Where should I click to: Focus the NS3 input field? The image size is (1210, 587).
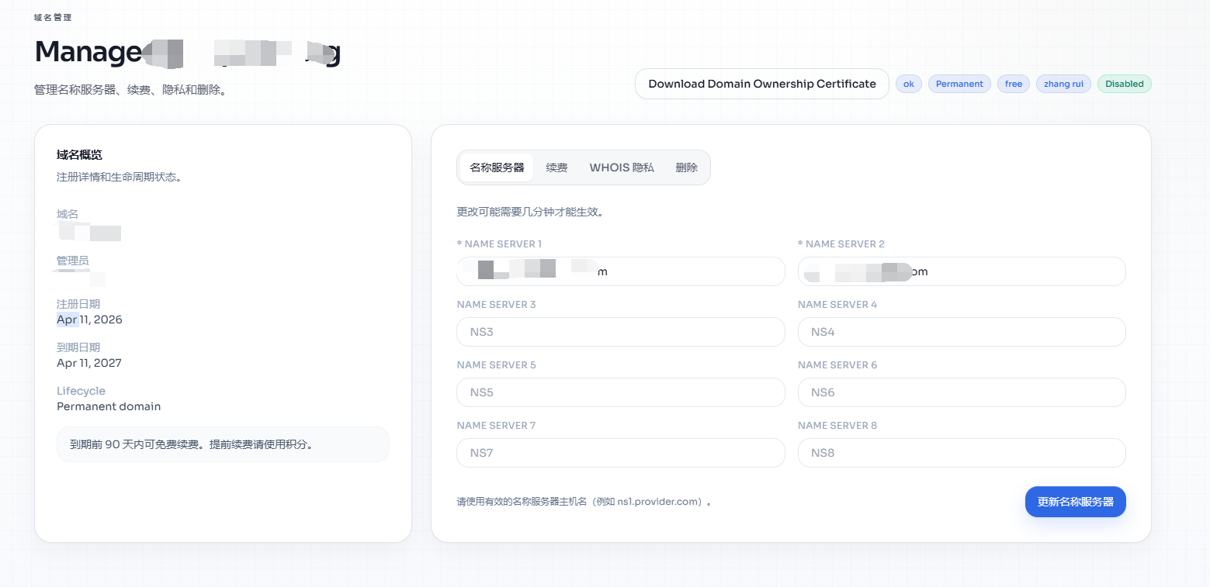click(x=621, y=332)
